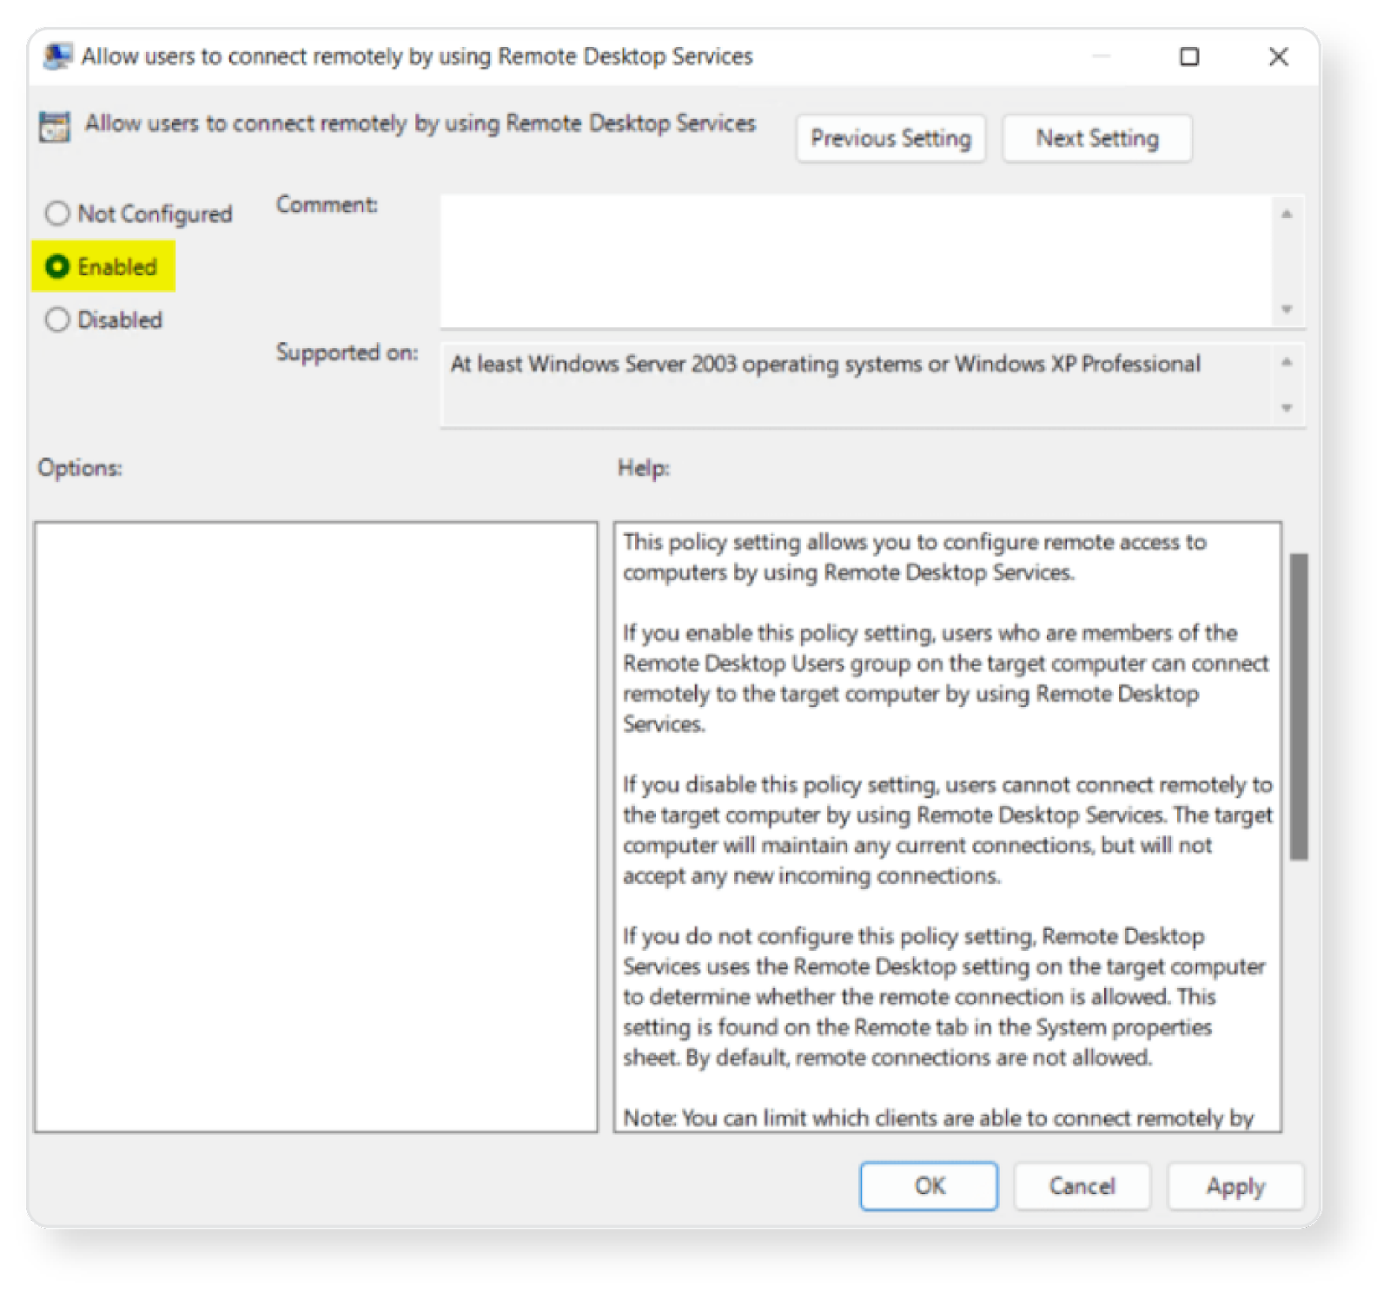The width and height of the screenshot is (1390, 1299).
Task: Click the 'If you disable this policy' paragraph
Action: (947, 830)
